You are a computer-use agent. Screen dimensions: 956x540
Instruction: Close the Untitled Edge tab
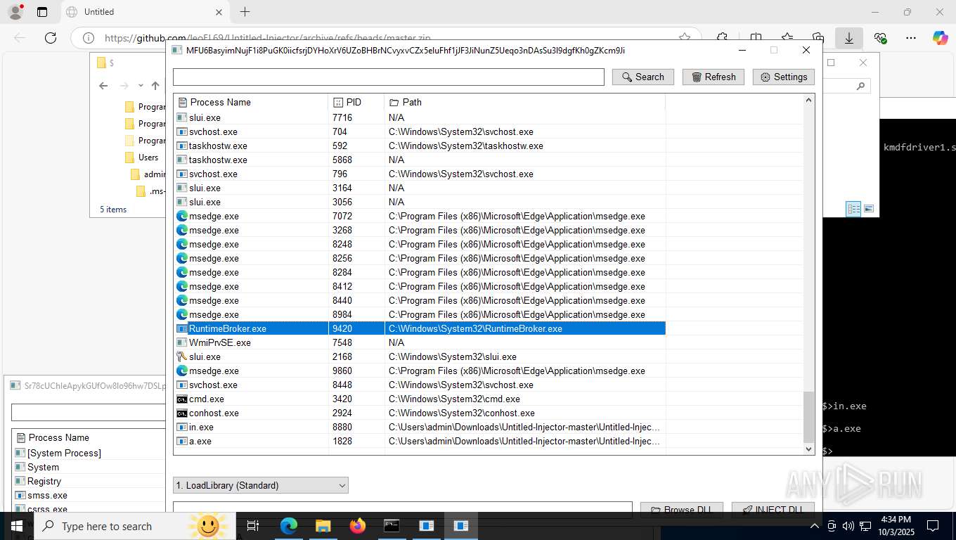[218, 12]
